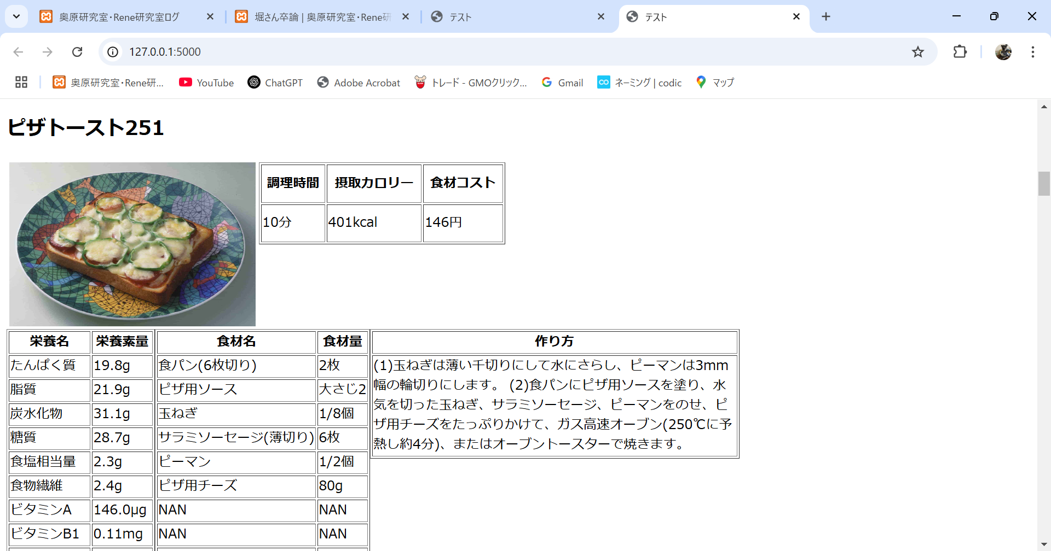Open トレード - GMOクリック bookmark
The image size is (1051, 551).
(x=470, y=83)
